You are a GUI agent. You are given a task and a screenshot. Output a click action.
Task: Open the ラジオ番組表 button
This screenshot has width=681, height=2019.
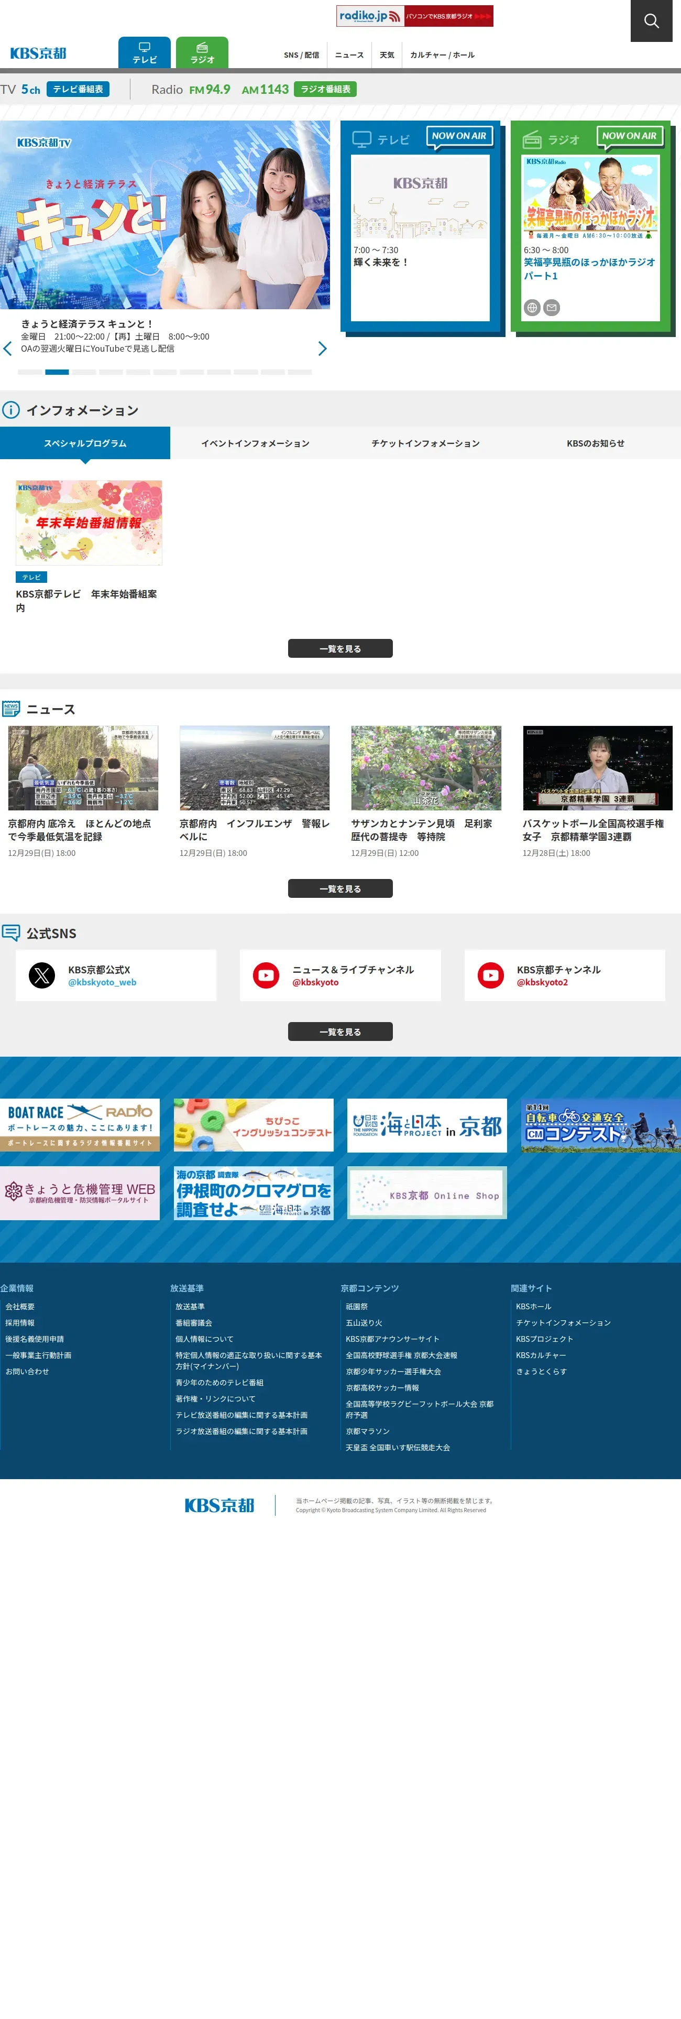[325, 89]
